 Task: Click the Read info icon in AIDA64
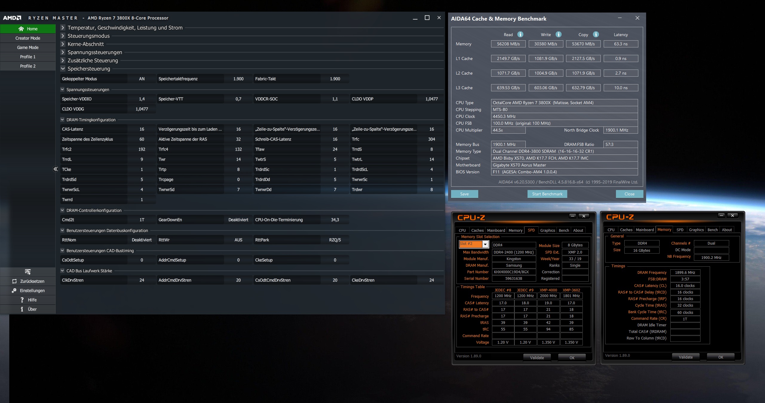520,34
